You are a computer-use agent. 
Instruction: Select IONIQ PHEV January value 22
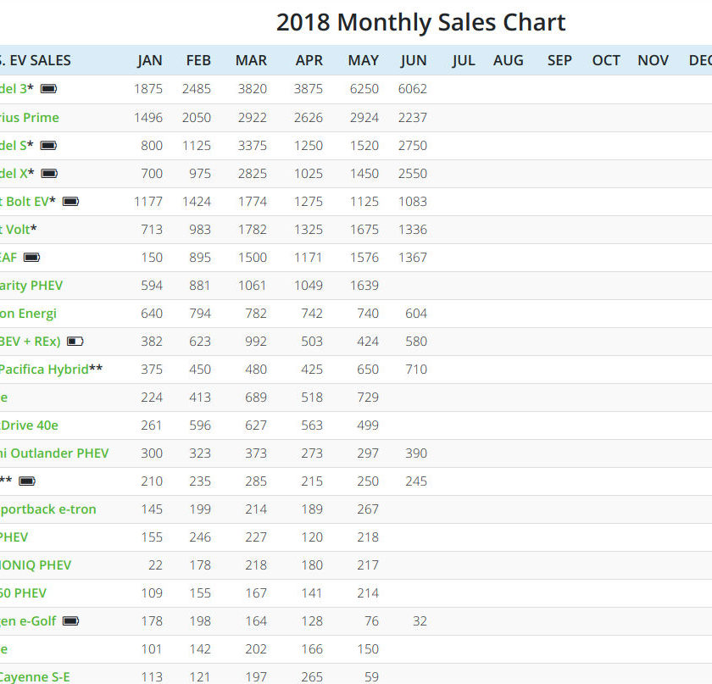coord(155,565)
